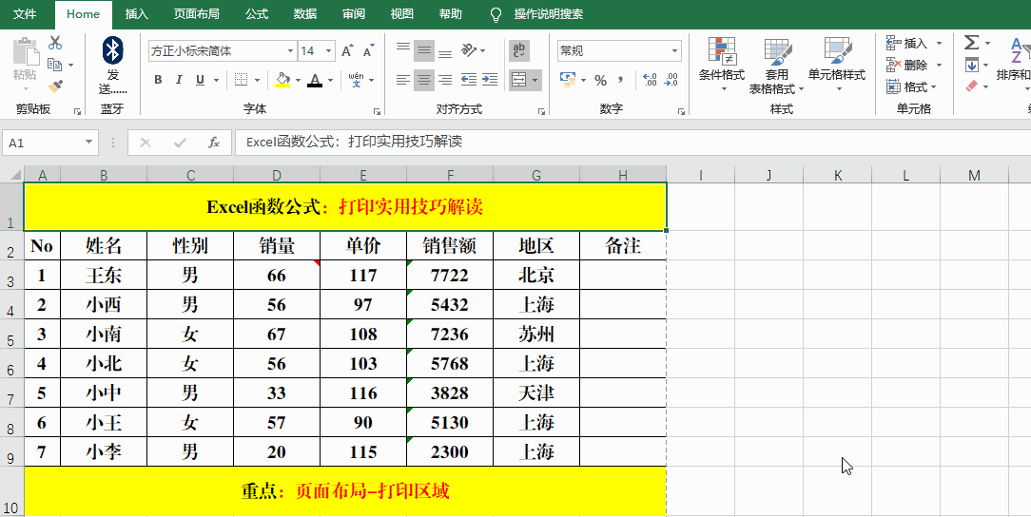Expand the fill color dropdown arrow
The image size is (1031, 517).
click(x=298, y=80)
